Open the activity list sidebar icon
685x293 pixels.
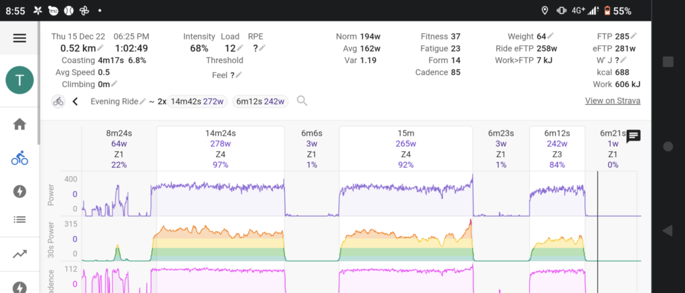point(19,219)
